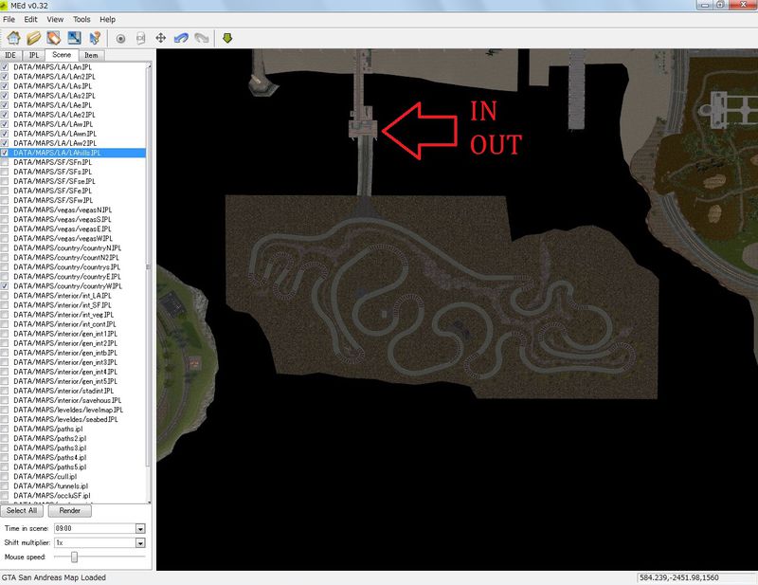Select the DATA/MAPS/paths3.ipl entry
This screenshot has height=585, width=758.
point(50,448)
